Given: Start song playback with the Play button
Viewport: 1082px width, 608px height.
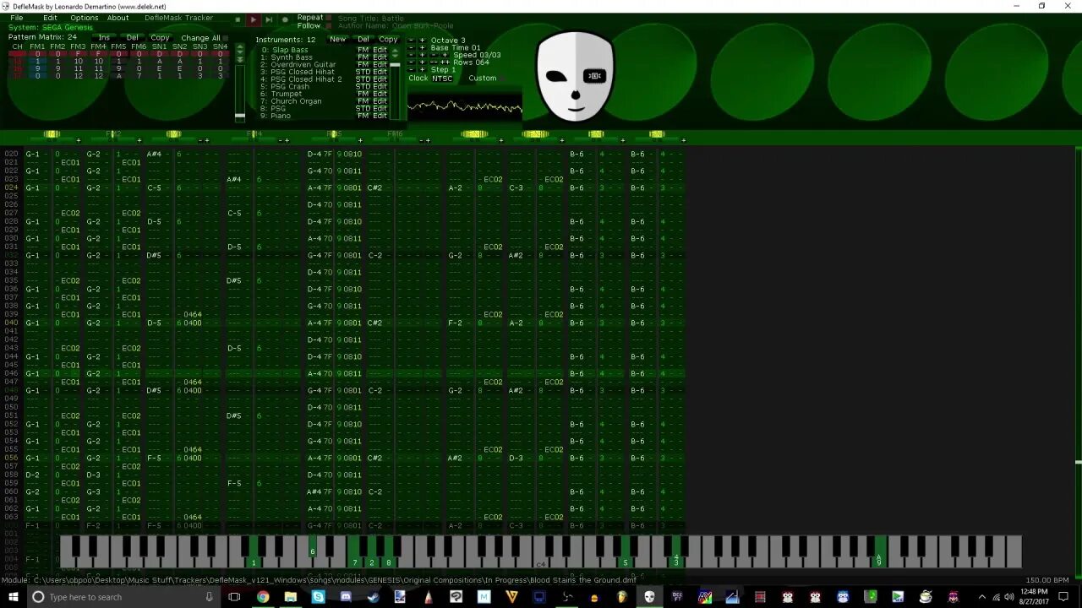Looking at the screenshot, I should point(253,19).
